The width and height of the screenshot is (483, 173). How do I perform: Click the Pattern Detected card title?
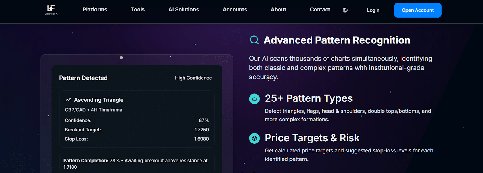click(x=83, y=78)
